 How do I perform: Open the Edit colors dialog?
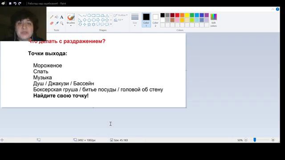tap(214, 20)
